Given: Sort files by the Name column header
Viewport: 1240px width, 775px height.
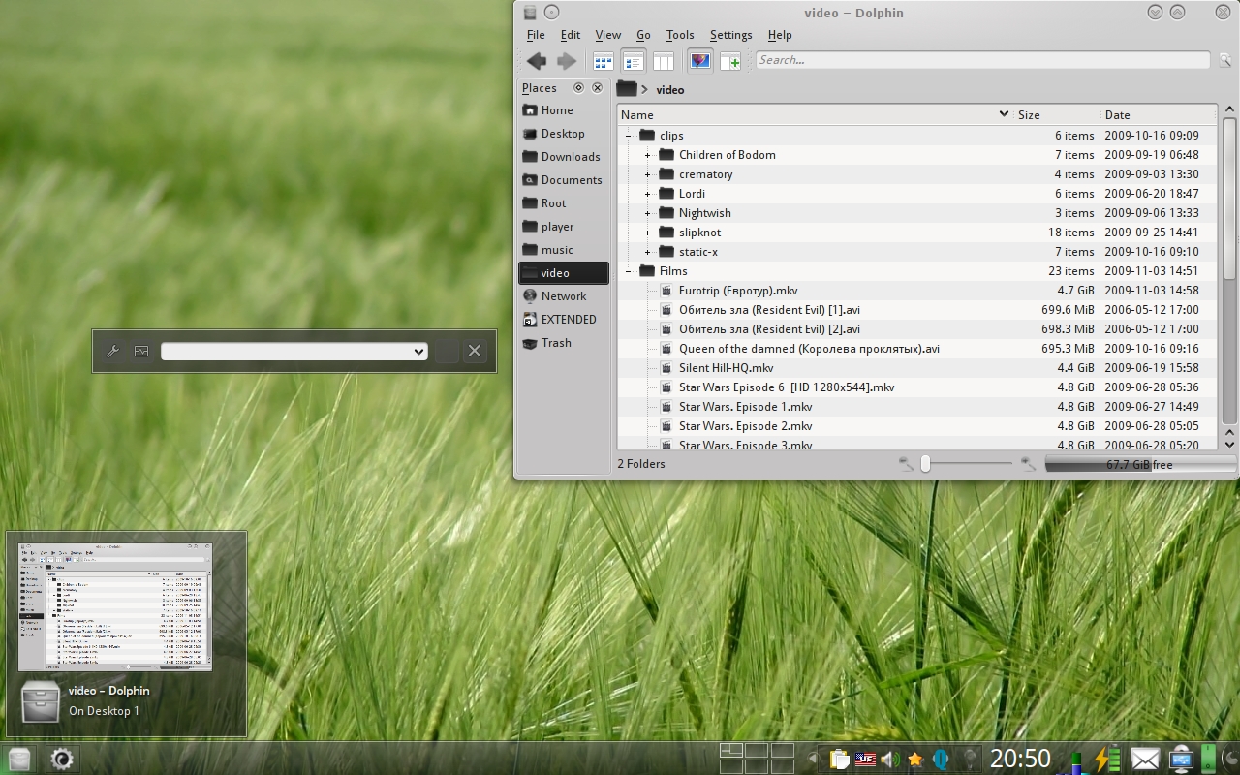Looking at the screenshot, I should (x=815, y=114).
